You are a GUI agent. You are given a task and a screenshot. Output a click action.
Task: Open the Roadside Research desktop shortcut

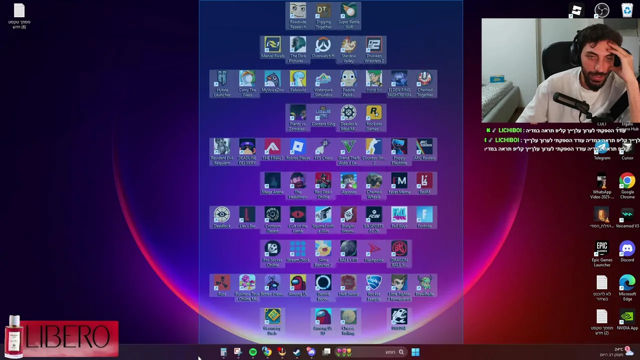[298, 16]
